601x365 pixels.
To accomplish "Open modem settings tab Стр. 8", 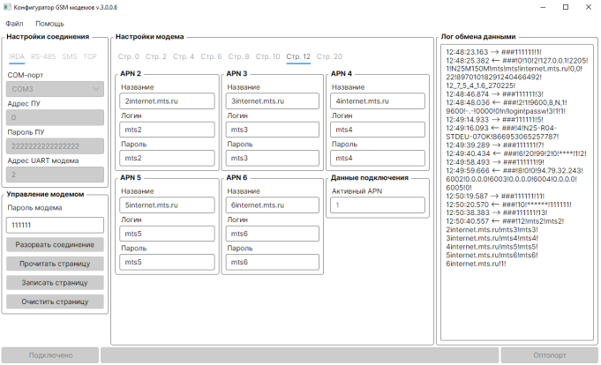I will (x=239, y=56).
